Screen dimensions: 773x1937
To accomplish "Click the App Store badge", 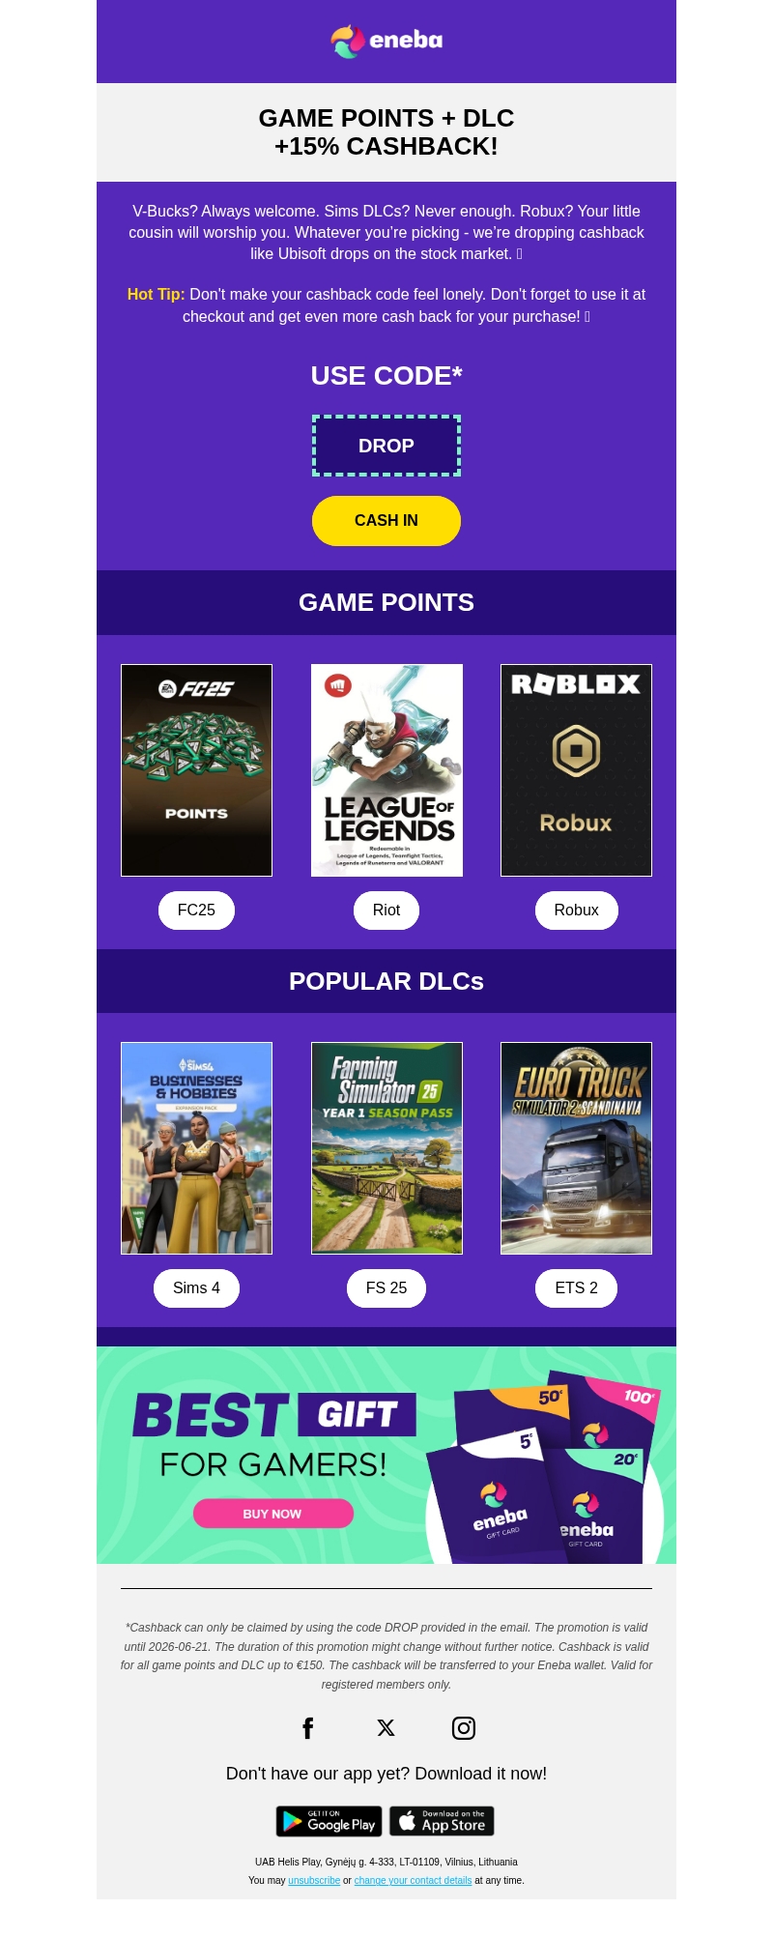I will [x=442, y=1821].
